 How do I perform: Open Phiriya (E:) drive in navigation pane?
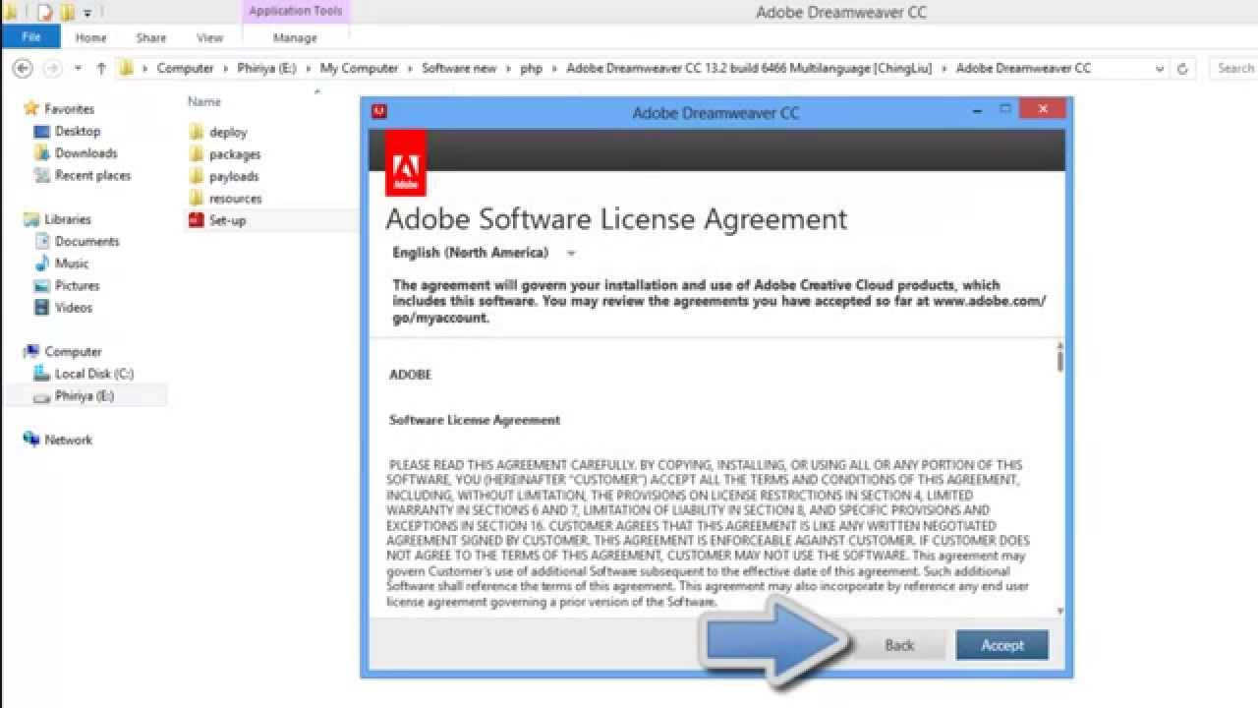click(x=85, y=395)
